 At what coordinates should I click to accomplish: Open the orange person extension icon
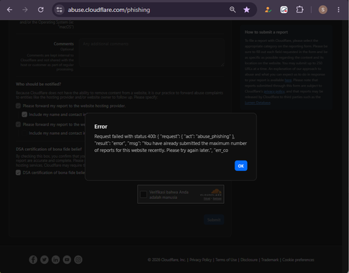[268, 10]
